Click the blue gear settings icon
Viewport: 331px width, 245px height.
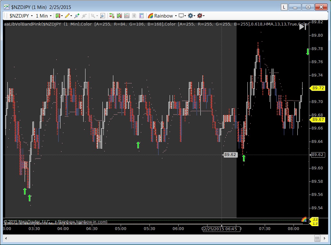190,16
